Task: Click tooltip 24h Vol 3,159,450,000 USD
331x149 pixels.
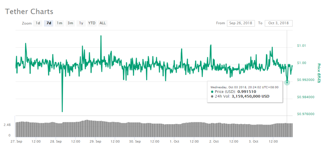Action: [250, 97]
